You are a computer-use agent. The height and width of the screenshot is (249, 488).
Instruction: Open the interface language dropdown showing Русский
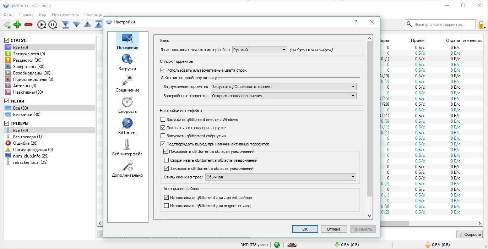click(260, 50)
